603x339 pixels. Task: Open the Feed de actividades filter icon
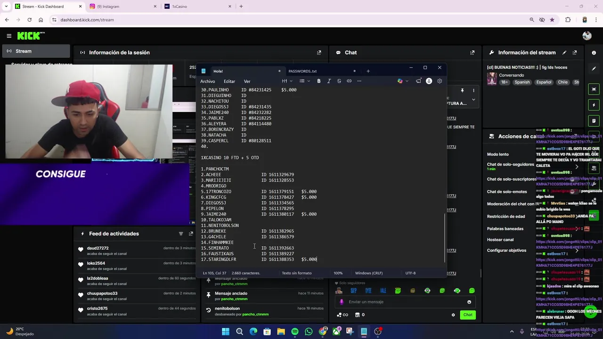point(181,234)
